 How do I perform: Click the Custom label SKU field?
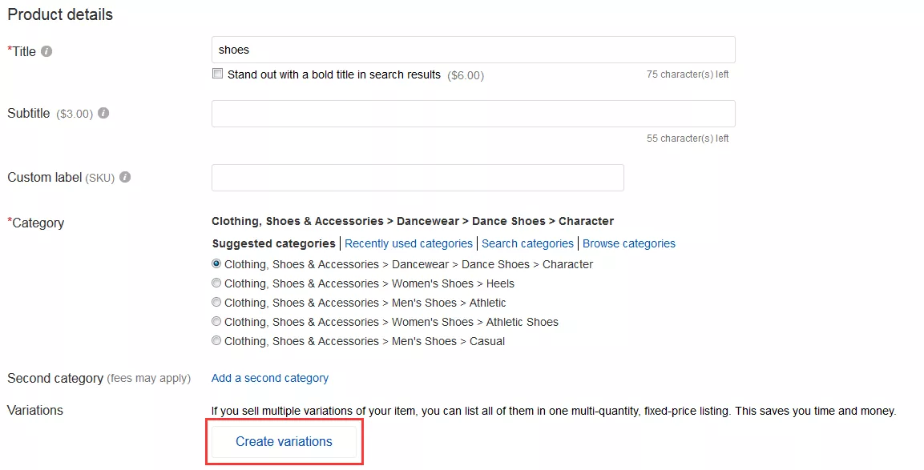click(x=418, y=177)
